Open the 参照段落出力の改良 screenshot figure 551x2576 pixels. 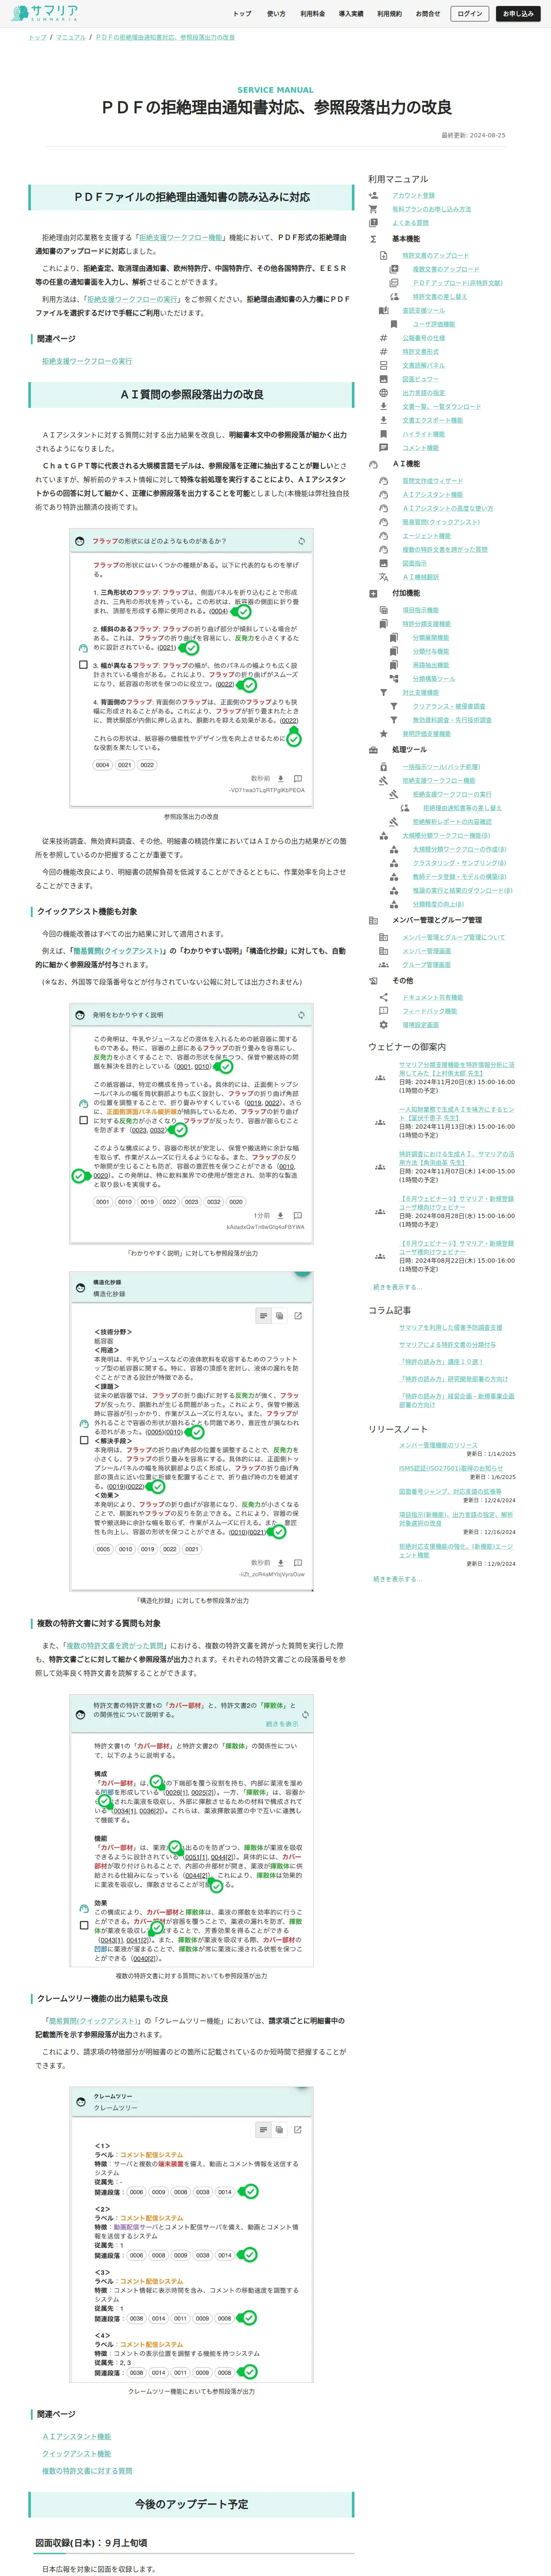coord(191,667)
